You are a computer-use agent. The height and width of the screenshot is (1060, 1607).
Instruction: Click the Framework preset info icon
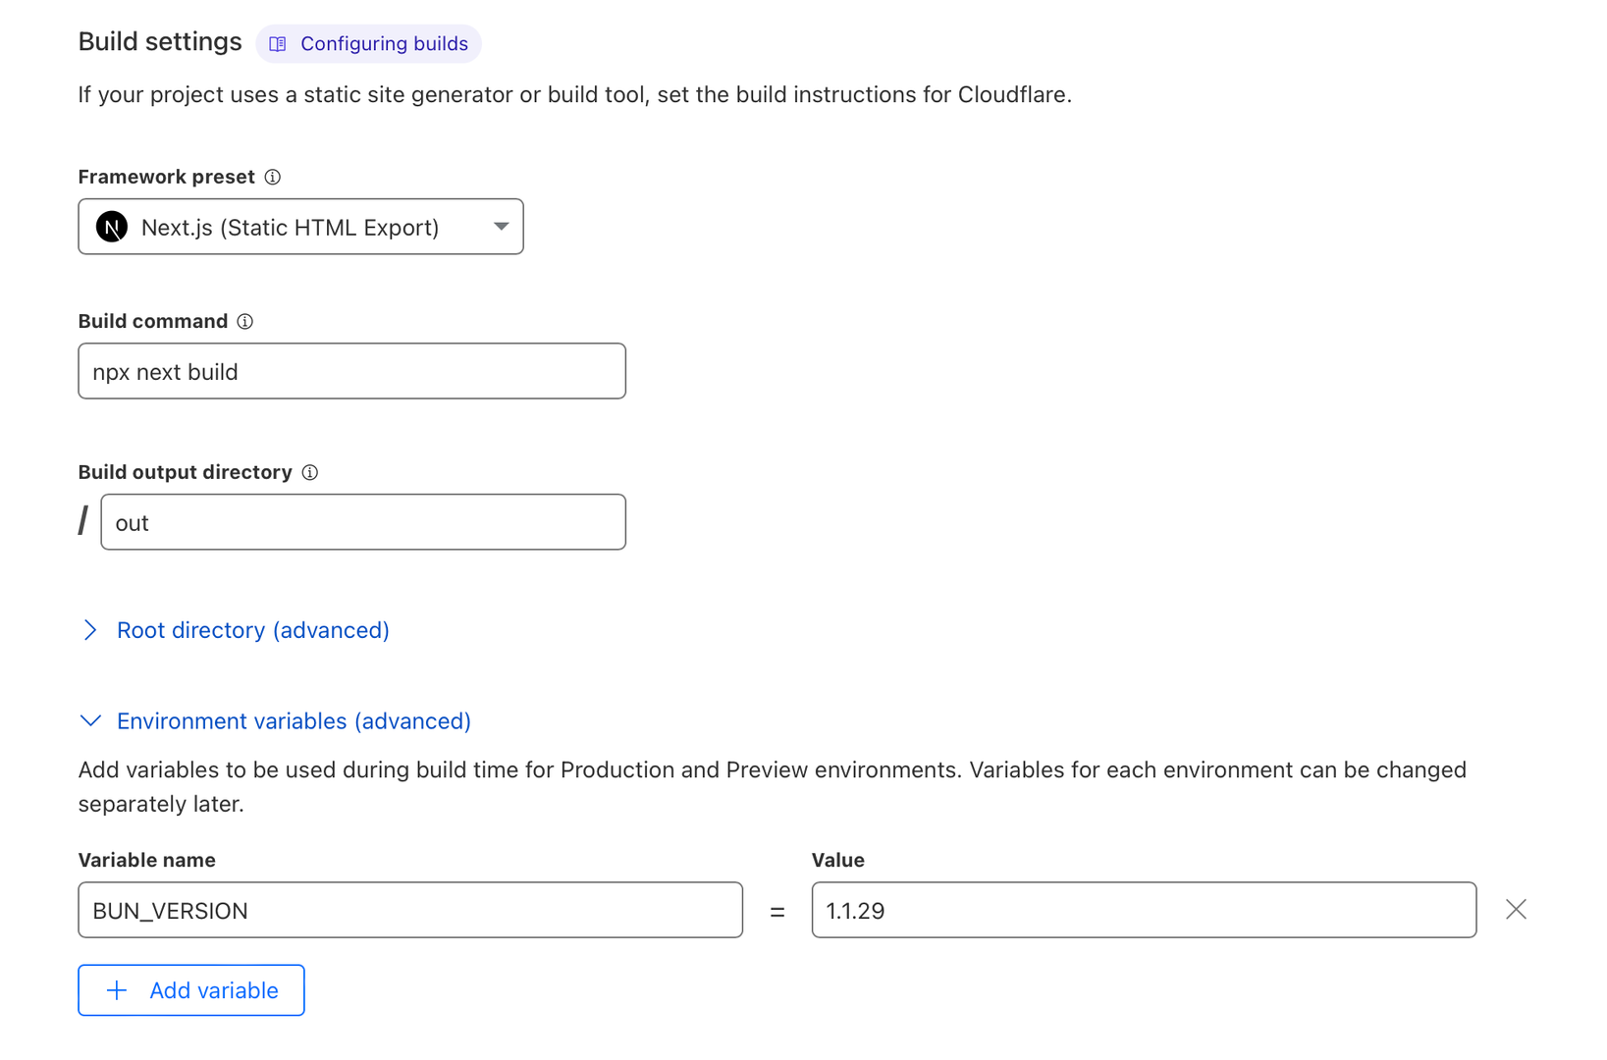(273, 177)
